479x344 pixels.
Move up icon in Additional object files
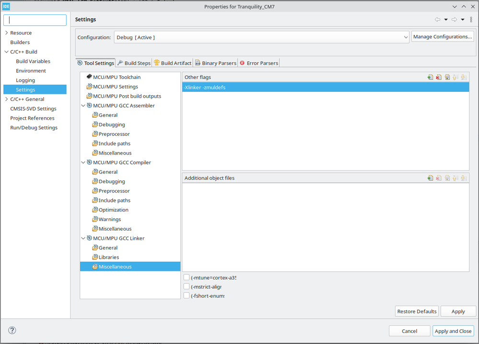[455, 178]
